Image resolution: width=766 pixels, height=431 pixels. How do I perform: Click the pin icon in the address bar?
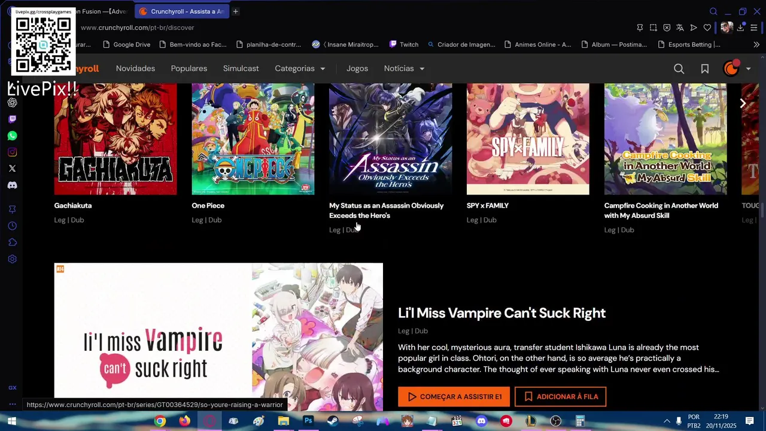pos(640,28)
